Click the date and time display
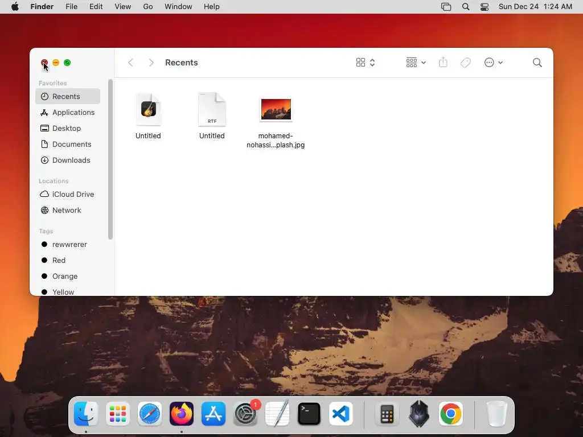 (535, 7)
